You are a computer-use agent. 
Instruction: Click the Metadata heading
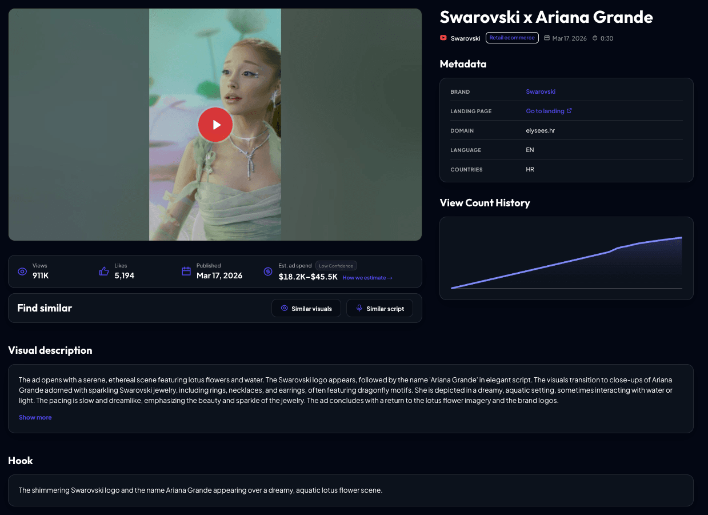[463, 64]
